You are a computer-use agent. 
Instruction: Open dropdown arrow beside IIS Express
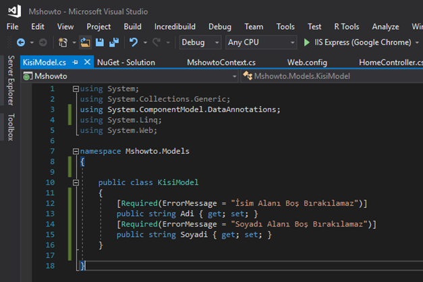tap(417, 43)
